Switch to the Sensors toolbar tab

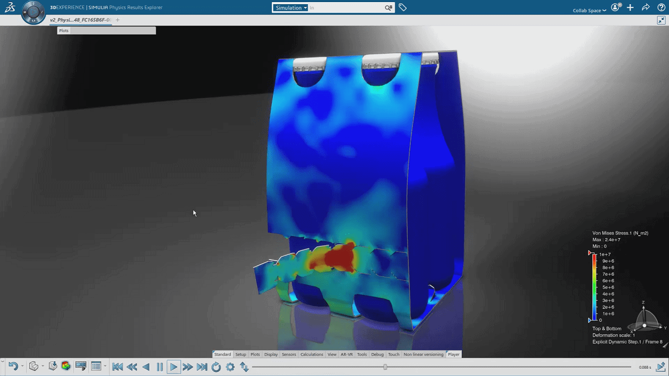289,354
